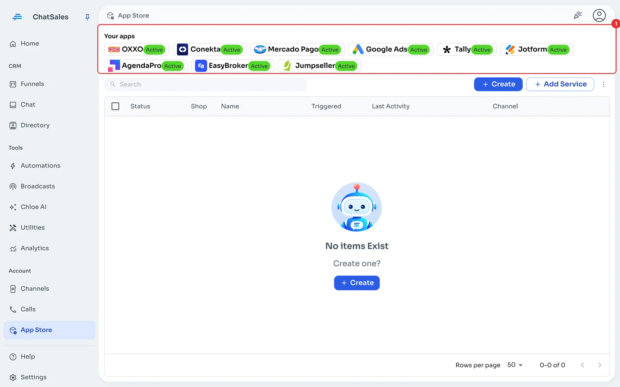620x387 pixels.
Task: Open Chat in the sidebar
Action: tap(49, 104)
